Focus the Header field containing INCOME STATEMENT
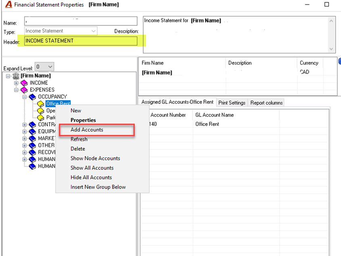This screenshot has width=341, height=256. (x=81, y=41)
